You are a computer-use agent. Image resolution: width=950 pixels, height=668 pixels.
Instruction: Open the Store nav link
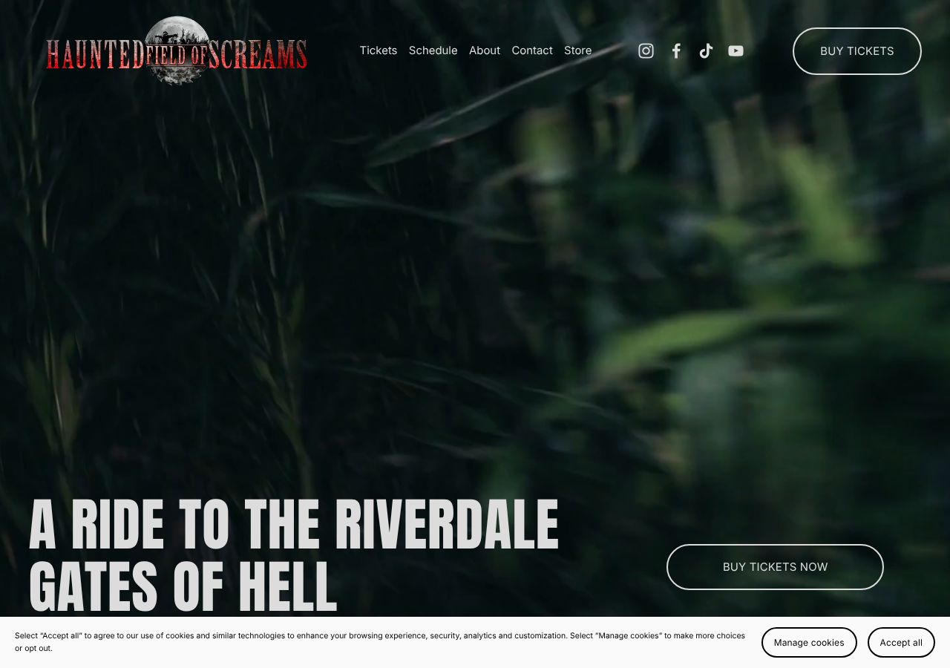click(578, 50)
